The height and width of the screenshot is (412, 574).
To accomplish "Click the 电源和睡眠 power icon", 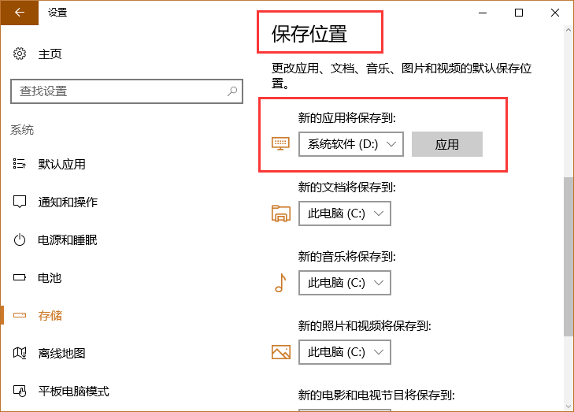I will click(20, 239).
